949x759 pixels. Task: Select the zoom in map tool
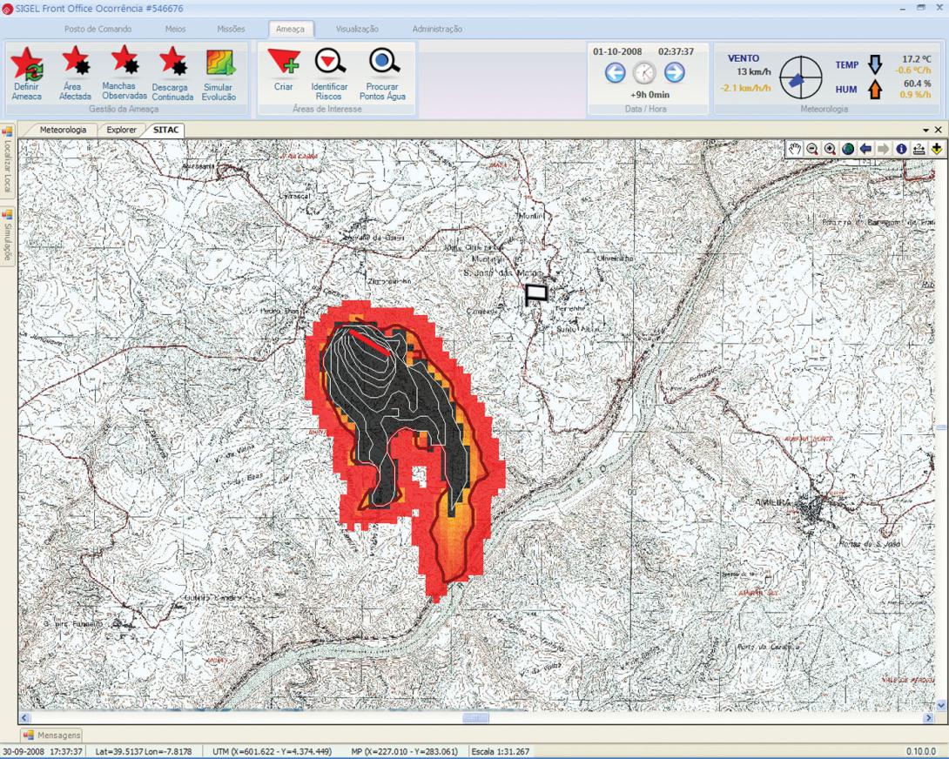(830, 149)
